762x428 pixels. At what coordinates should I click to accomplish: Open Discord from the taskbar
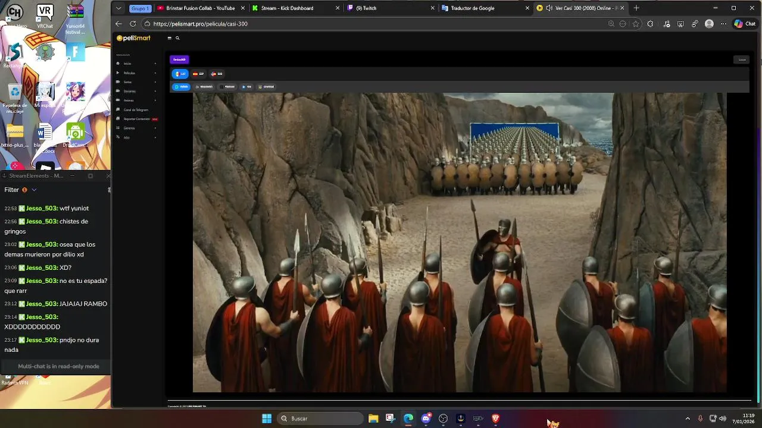(x=426, y=418)
